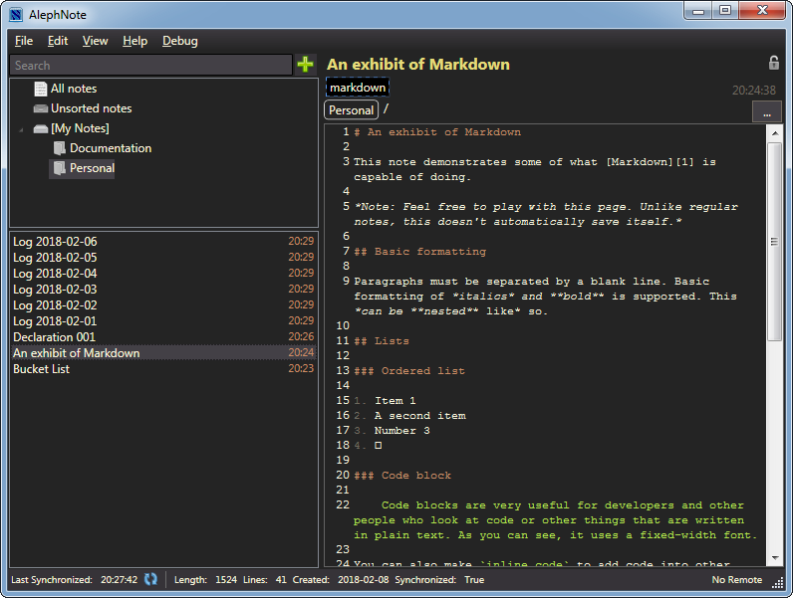Click the synchronize arrows icon in status bar
The image size is (793, 598).
[x=150, y=579]
